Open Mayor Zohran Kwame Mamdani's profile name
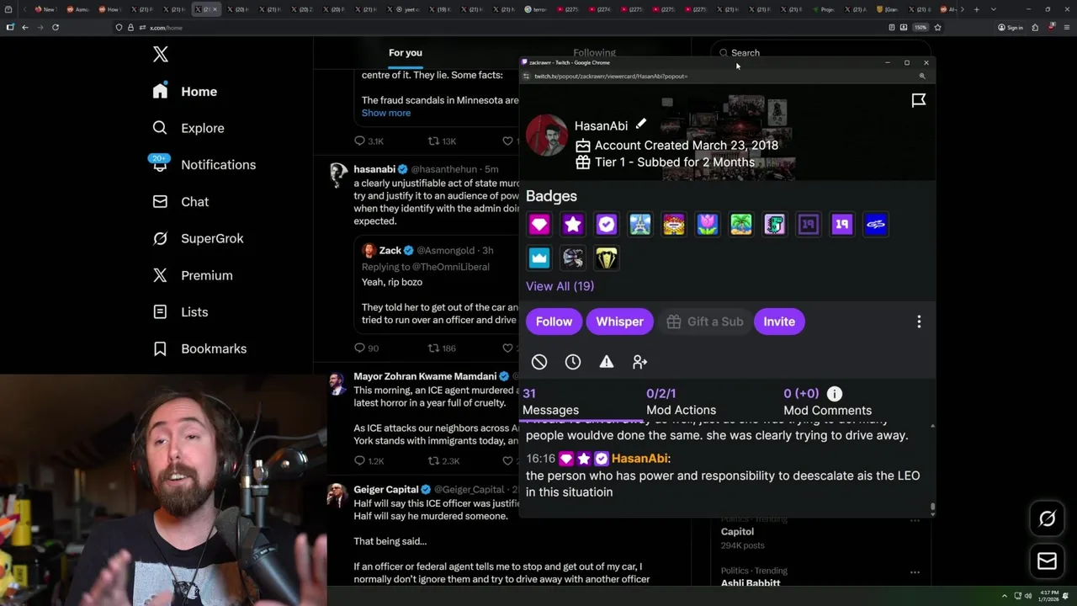The height and width of the screenshot is (606, 1077). click(425, 376)
